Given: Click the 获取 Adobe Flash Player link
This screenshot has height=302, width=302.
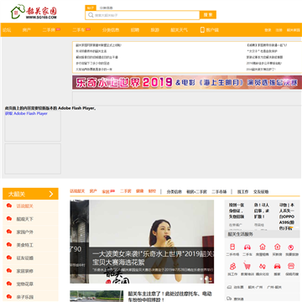Looking at the screenshot, I should pos(26,113).
